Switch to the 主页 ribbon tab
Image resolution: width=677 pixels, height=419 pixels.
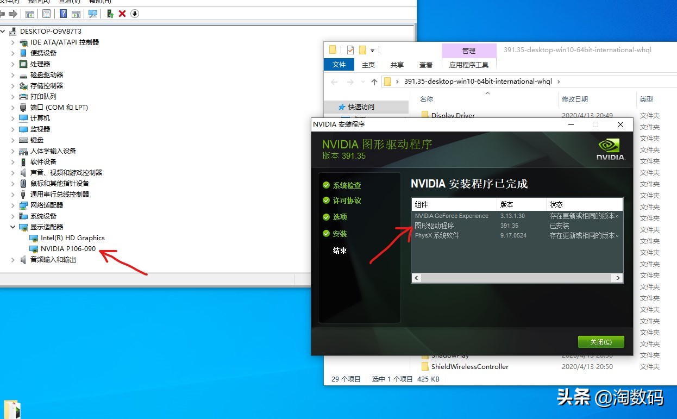(x=368, y=64)
